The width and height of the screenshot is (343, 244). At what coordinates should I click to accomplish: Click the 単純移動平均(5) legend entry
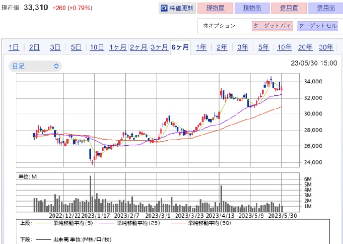(x=64, y=223)
